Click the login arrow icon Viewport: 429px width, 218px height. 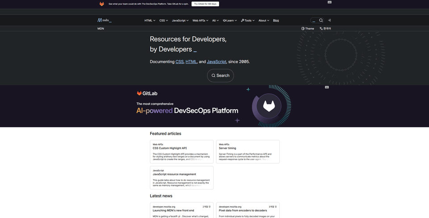pyautogui.click(x=329, y=20)
